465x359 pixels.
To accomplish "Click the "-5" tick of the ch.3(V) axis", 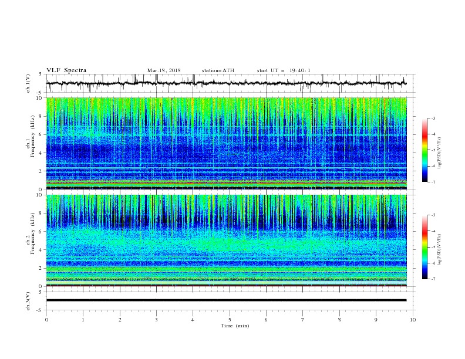I will 40,310.
